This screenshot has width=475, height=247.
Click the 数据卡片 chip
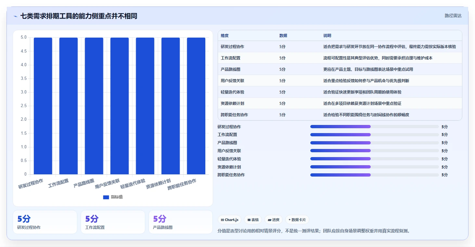tap(297, 220)
